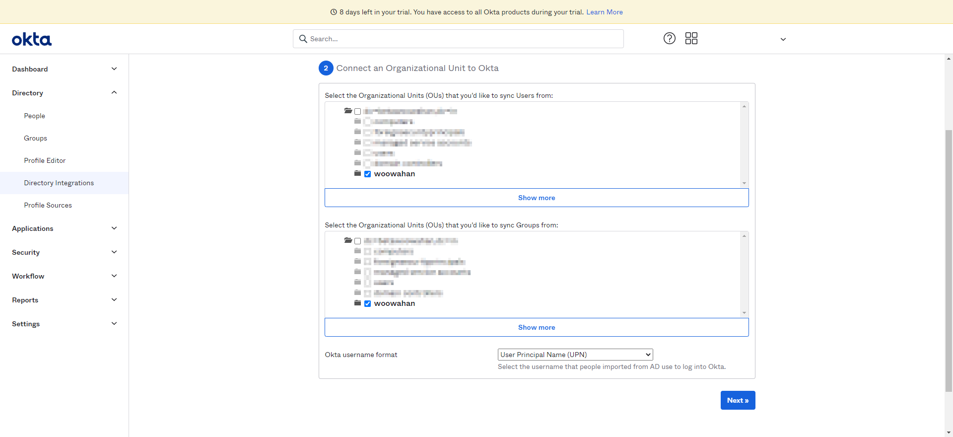Open Profile Sources in sidebar
Viewport: 953px width, 437px height.
48,205
